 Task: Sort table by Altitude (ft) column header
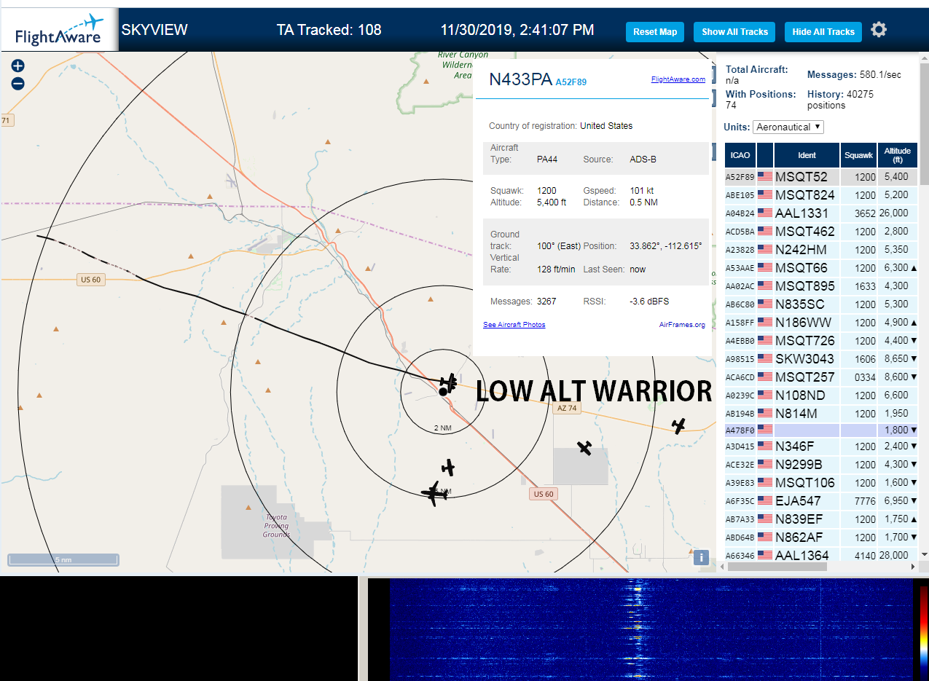(x=898, y=155)
